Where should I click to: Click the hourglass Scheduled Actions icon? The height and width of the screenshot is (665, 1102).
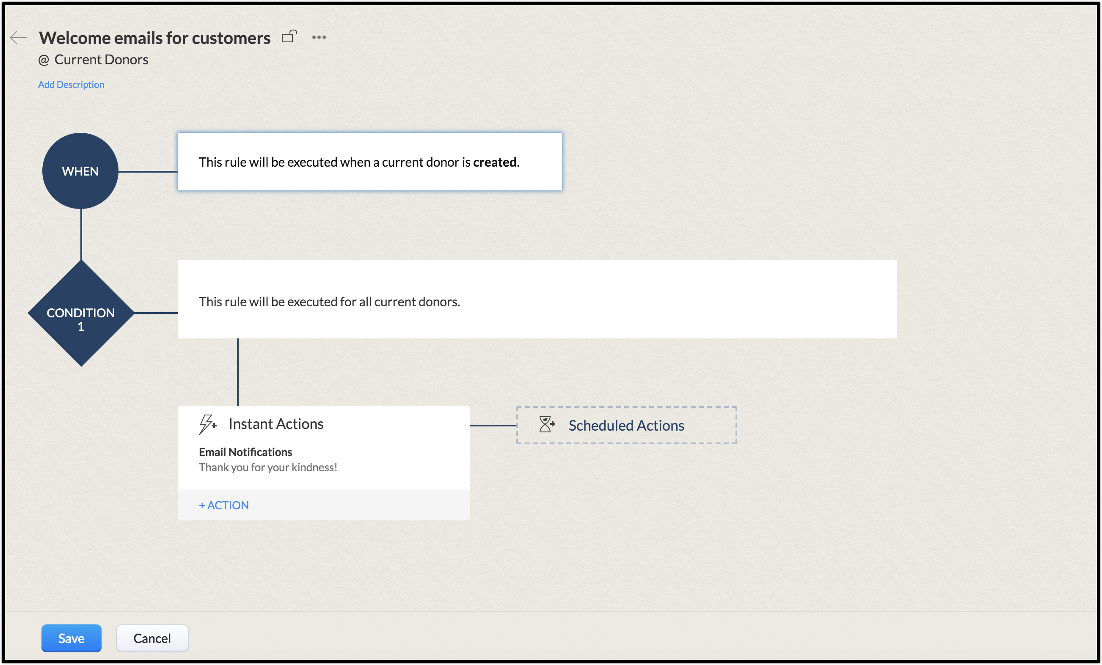click(546, 424)
